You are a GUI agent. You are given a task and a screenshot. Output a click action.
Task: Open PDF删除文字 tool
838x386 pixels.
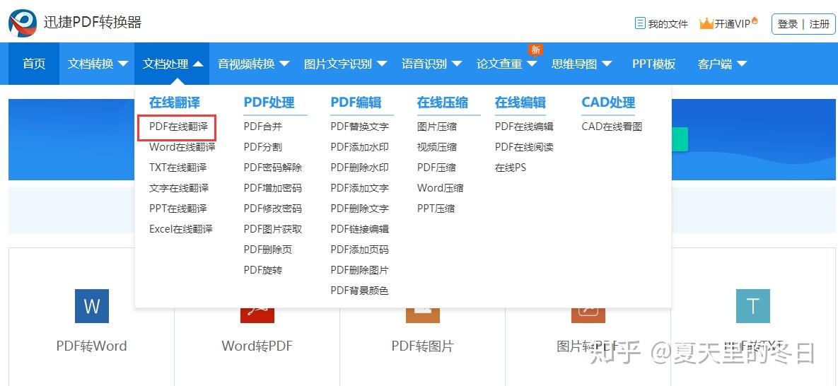[x=360, y=209]
